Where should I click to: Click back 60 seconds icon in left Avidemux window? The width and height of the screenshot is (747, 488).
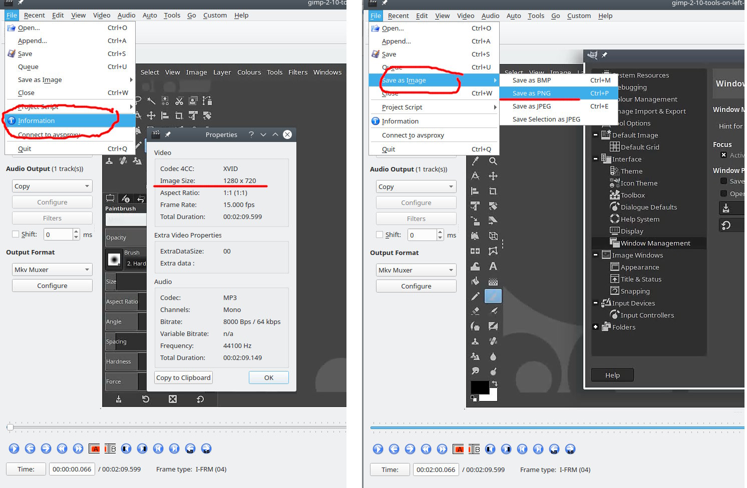(x=190, y=448)
